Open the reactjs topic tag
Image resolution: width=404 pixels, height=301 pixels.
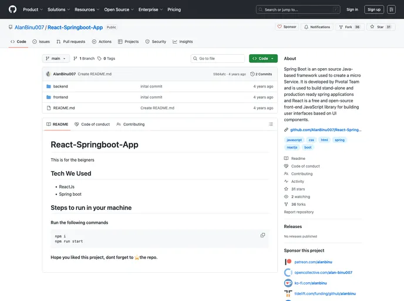292,148
